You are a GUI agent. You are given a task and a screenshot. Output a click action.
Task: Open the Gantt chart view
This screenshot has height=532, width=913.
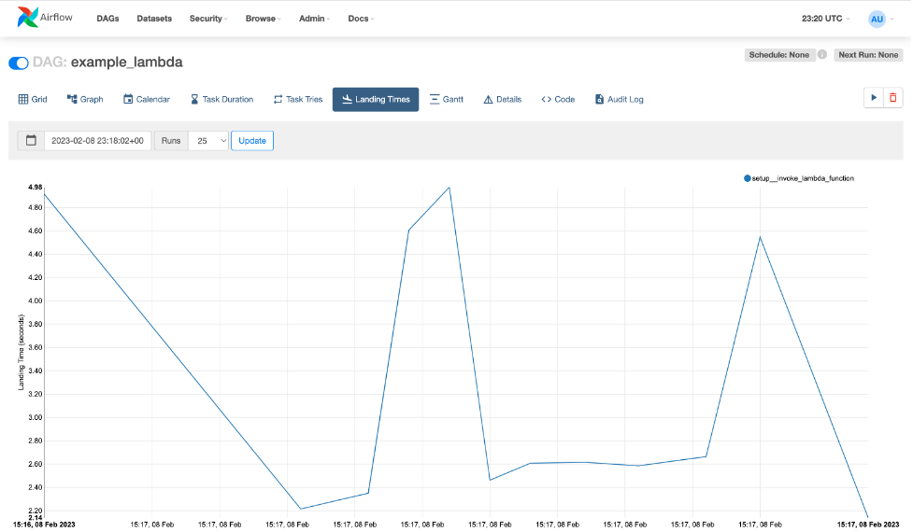pyautogui.click(x=447, y=99)
